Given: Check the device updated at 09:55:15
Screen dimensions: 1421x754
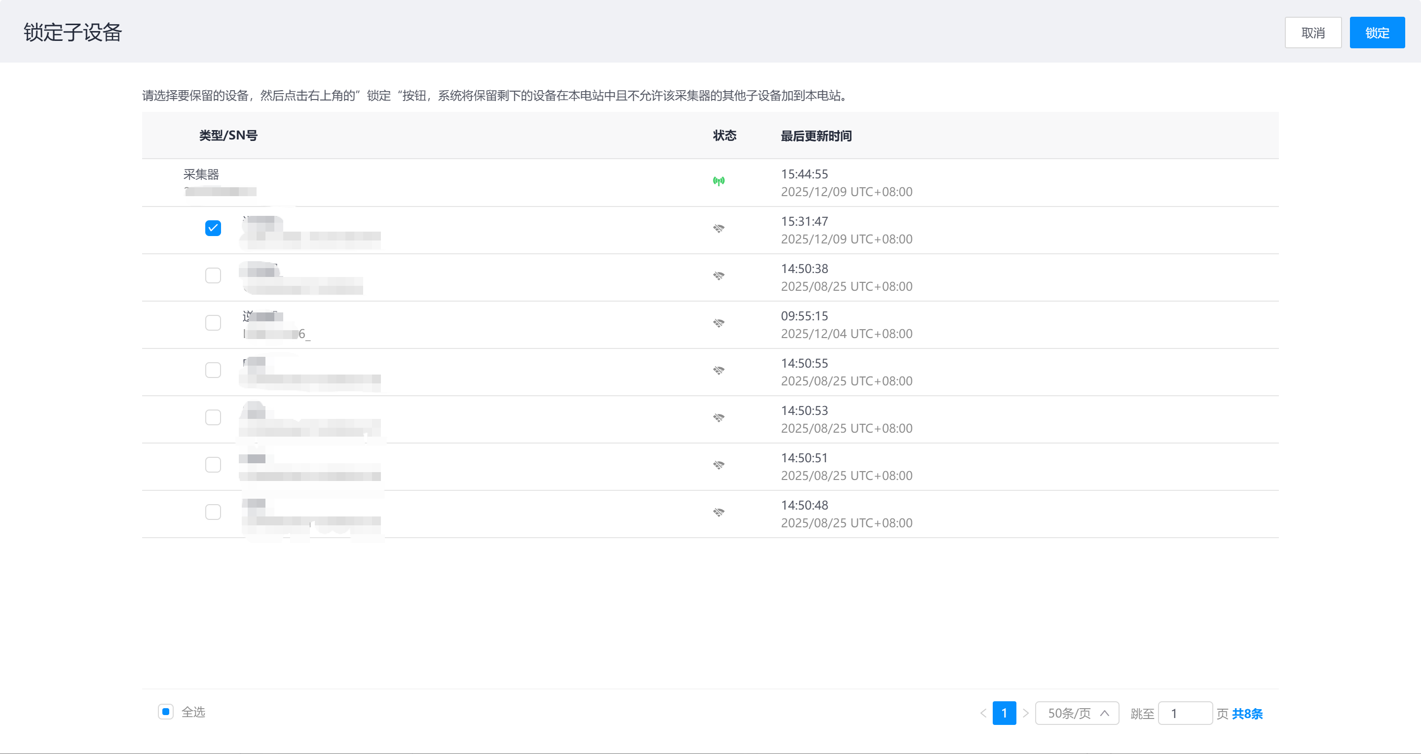Looking at the screenshot, I should [x=213, y=323].
